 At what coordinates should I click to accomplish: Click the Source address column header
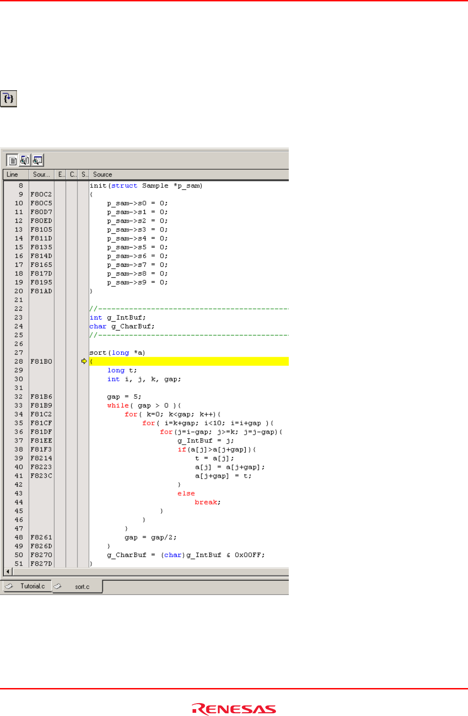(41, 175)
